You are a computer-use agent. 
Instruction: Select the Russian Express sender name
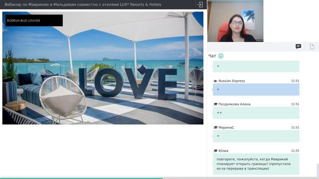pos(231,81)
